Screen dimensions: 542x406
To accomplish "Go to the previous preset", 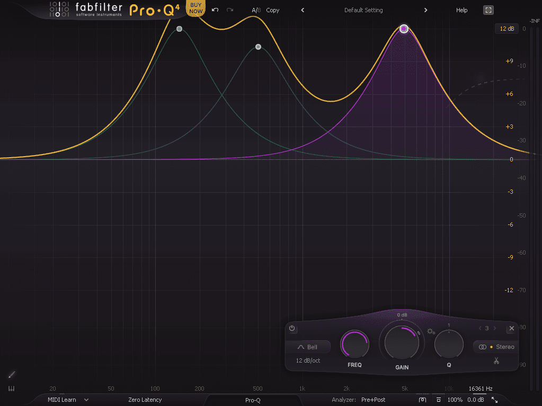I will (x=303, y=10).
